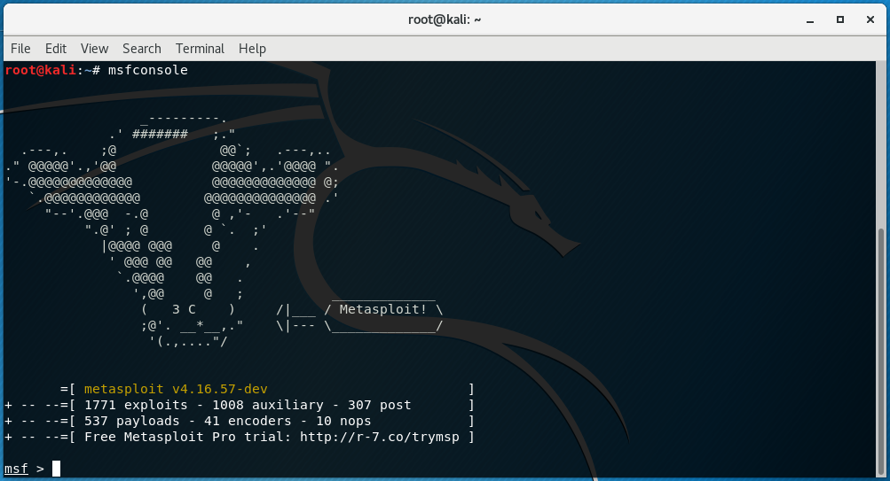
Task: Open the File menu
Action: click(20, 49)
